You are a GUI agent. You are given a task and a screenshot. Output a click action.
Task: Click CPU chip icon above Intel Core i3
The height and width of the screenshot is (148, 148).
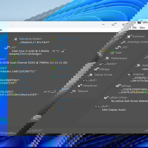point(7,48)
